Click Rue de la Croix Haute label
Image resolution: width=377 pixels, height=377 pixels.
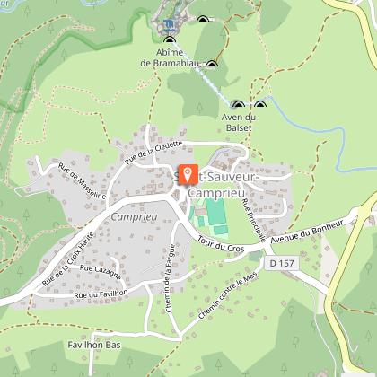click(68, 259)
